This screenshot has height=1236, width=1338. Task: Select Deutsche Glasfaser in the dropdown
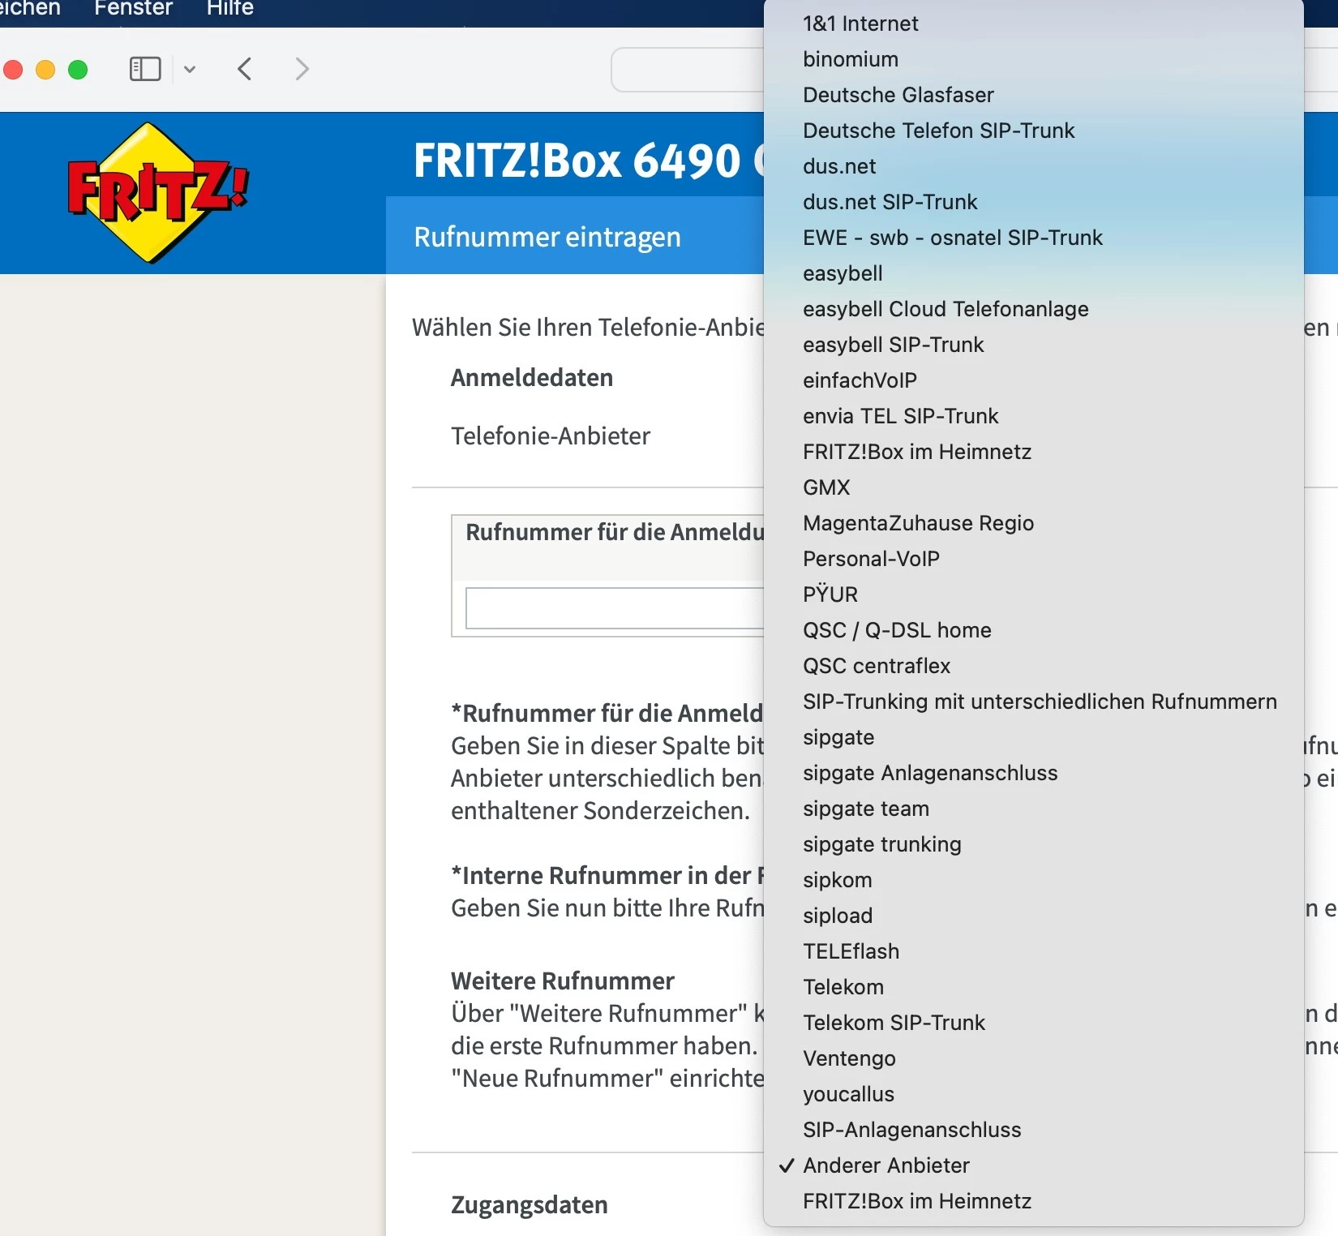(x=1034, y=95)
